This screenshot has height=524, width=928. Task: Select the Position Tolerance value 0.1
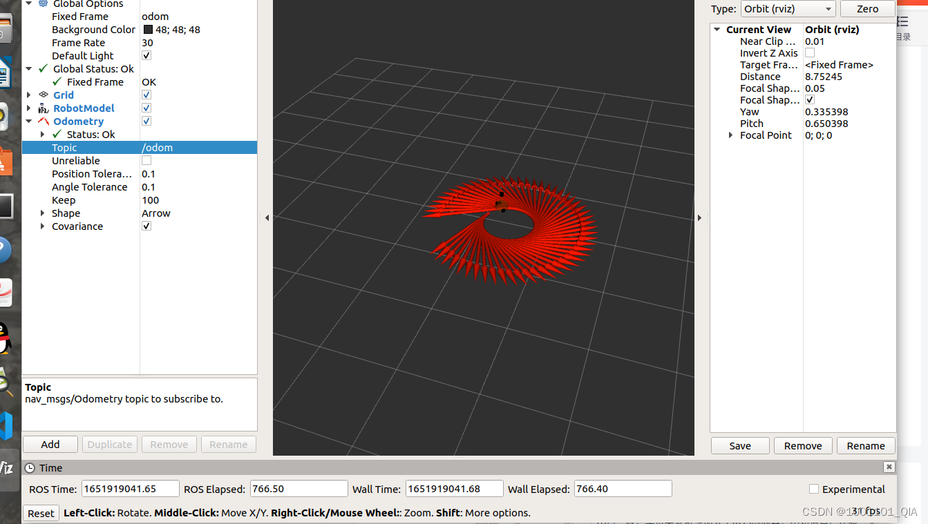point(149,173)
